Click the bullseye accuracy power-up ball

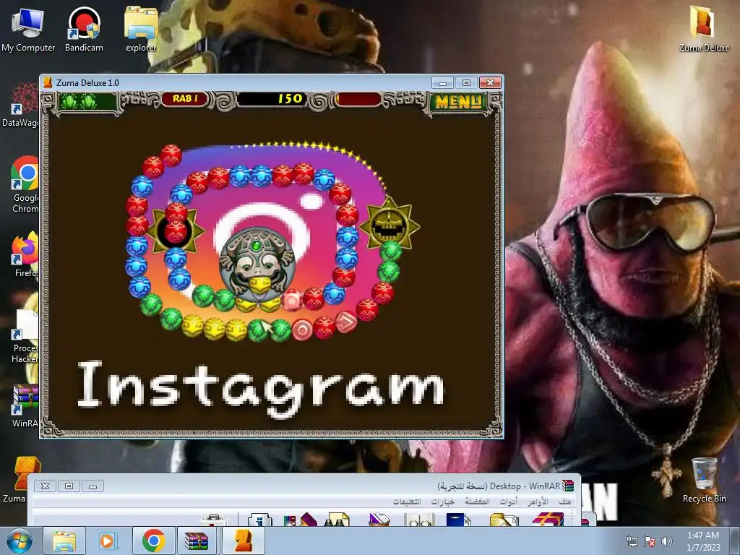click(x=302, y=330)
